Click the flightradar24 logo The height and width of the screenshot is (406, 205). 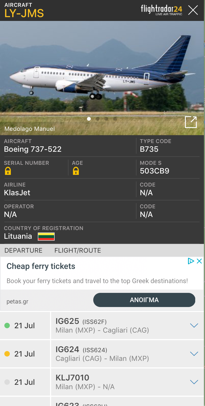click(161, 10)
